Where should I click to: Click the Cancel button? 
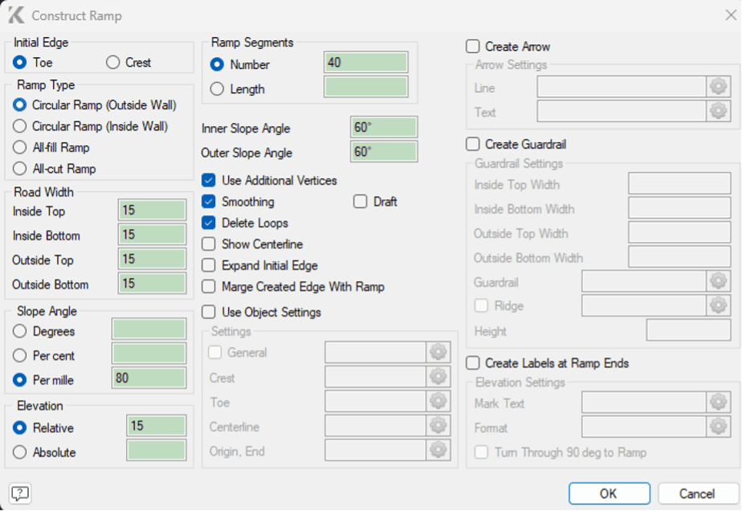point(697,493)
